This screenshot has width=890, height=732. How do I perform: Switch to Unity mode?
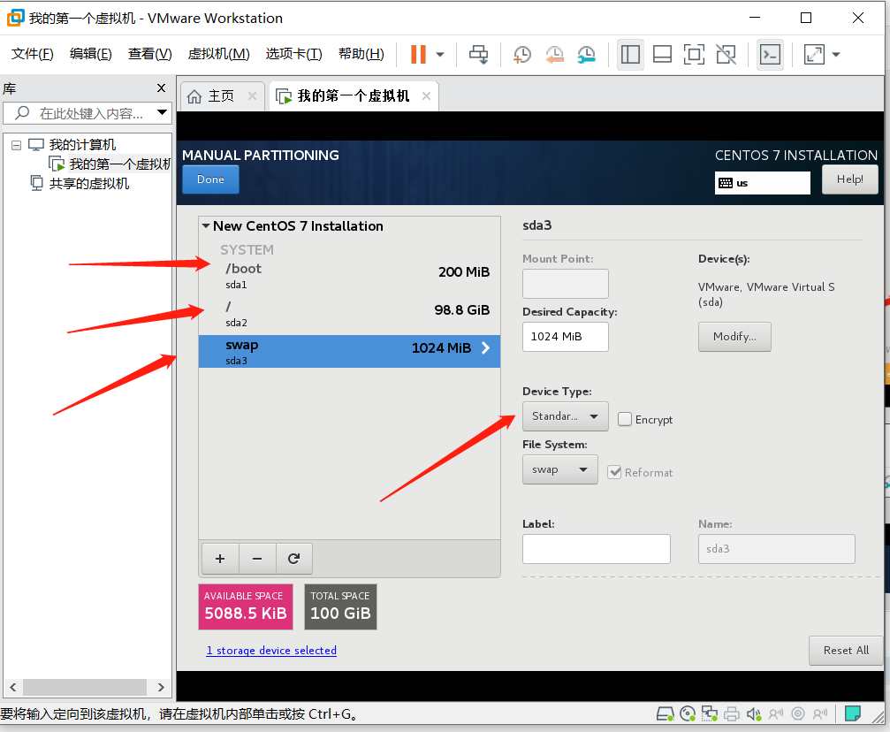pos(726,55)
